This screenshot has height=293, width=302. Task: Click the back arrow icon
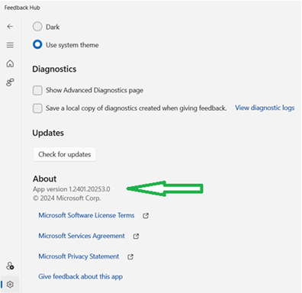10,27
